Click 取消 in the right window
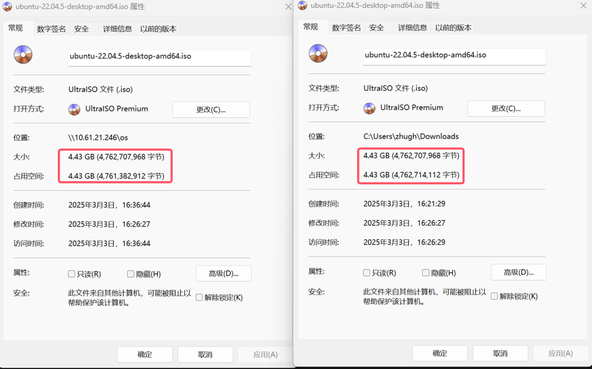This screenshot has width=592, height=369. (500, 353)
